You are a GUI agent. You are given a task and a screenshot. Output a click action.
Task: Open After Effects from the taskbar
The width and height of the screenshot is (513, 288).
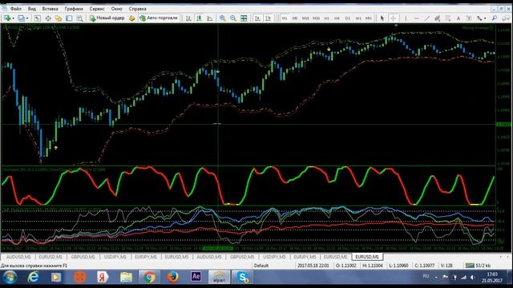point(196,277)
